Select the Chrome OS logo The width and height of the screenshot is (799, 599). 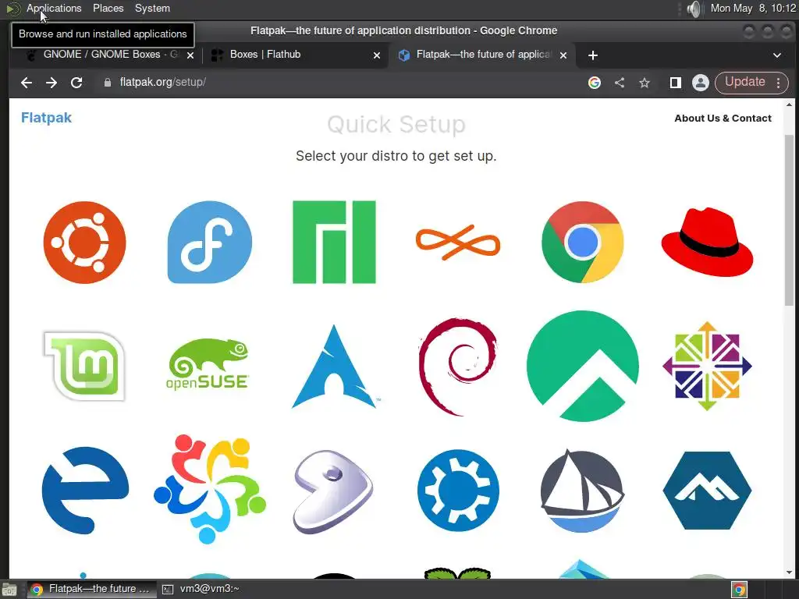click(x=582, y=242)
